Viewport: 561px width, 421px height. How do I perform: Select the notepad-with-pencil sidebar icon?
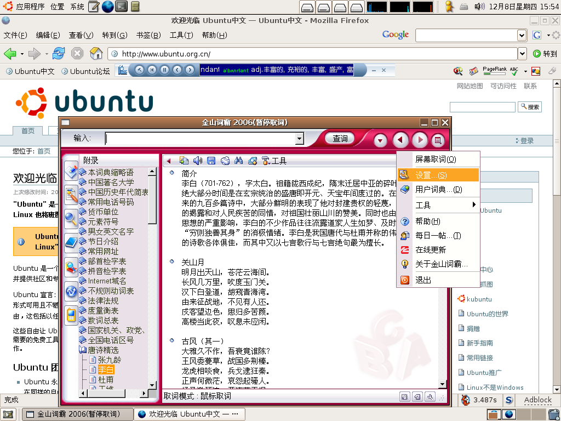tap(71, 196)
